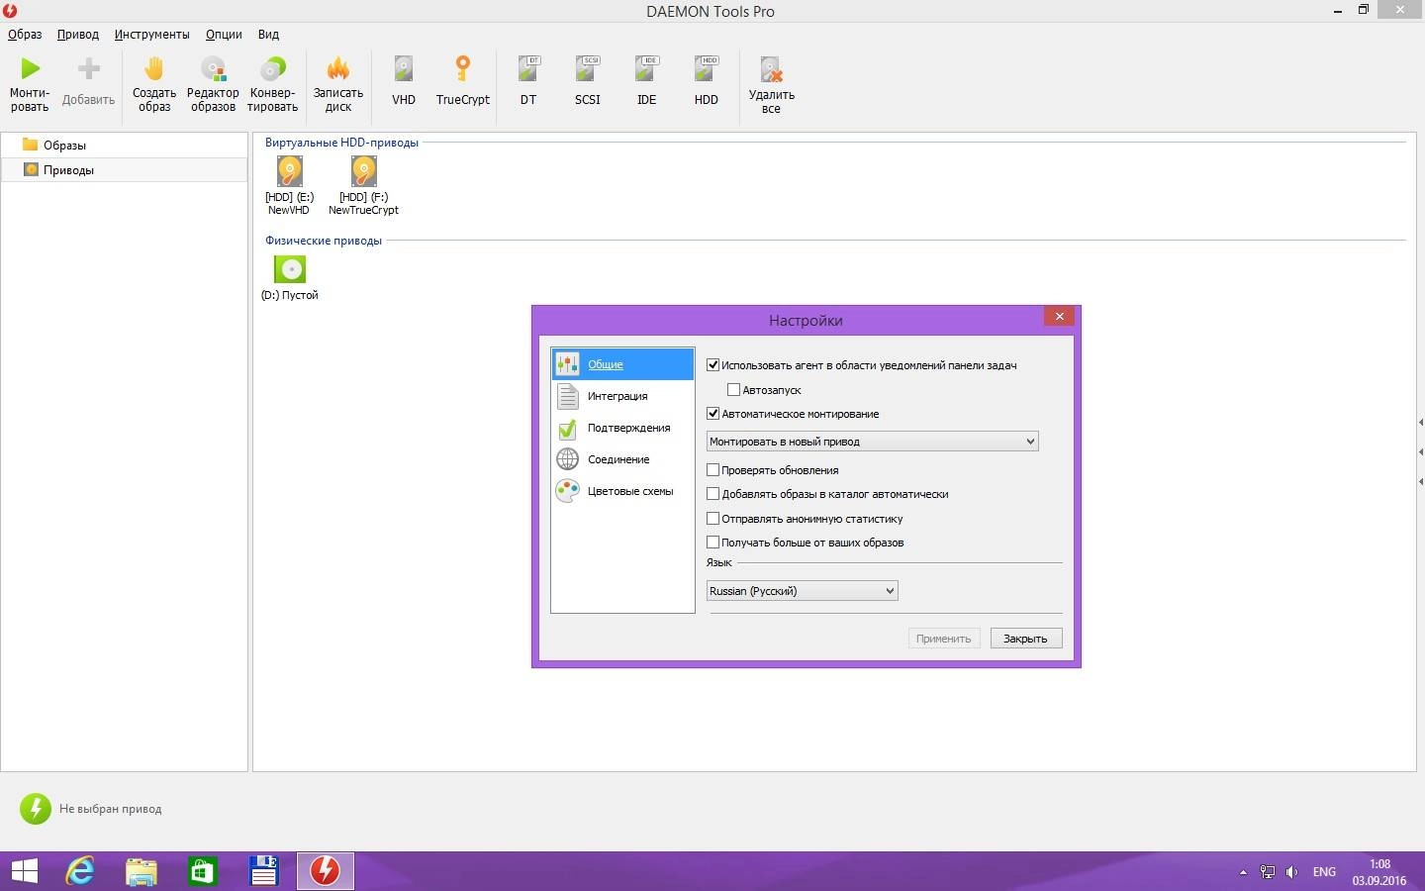Image resolution: width=1425 pixels, height=891 pixels.
Task: Select the [HDD] (F:) NewTrueCrypt drive
Action: pos(363,185)
